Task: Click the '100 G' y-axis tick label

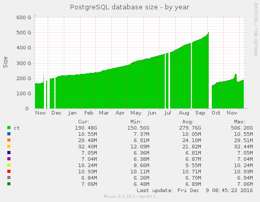Action: [x=24, y=94]
